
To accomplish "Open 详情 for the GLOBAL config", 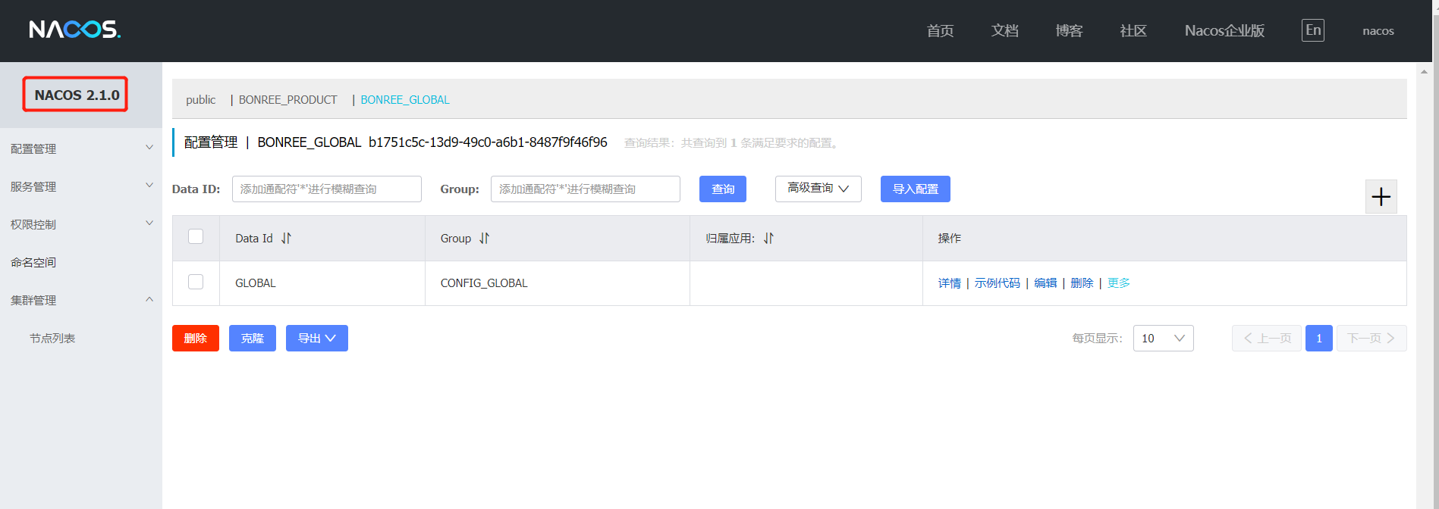I will click(949, 283).
